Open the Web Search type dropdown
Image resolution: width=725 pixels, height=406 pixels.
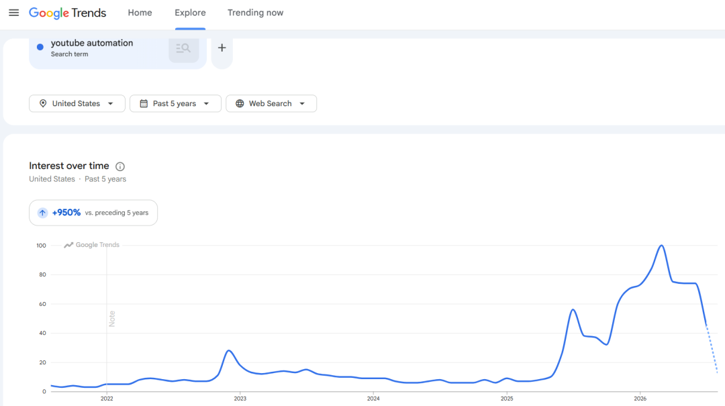pos(271,103)
